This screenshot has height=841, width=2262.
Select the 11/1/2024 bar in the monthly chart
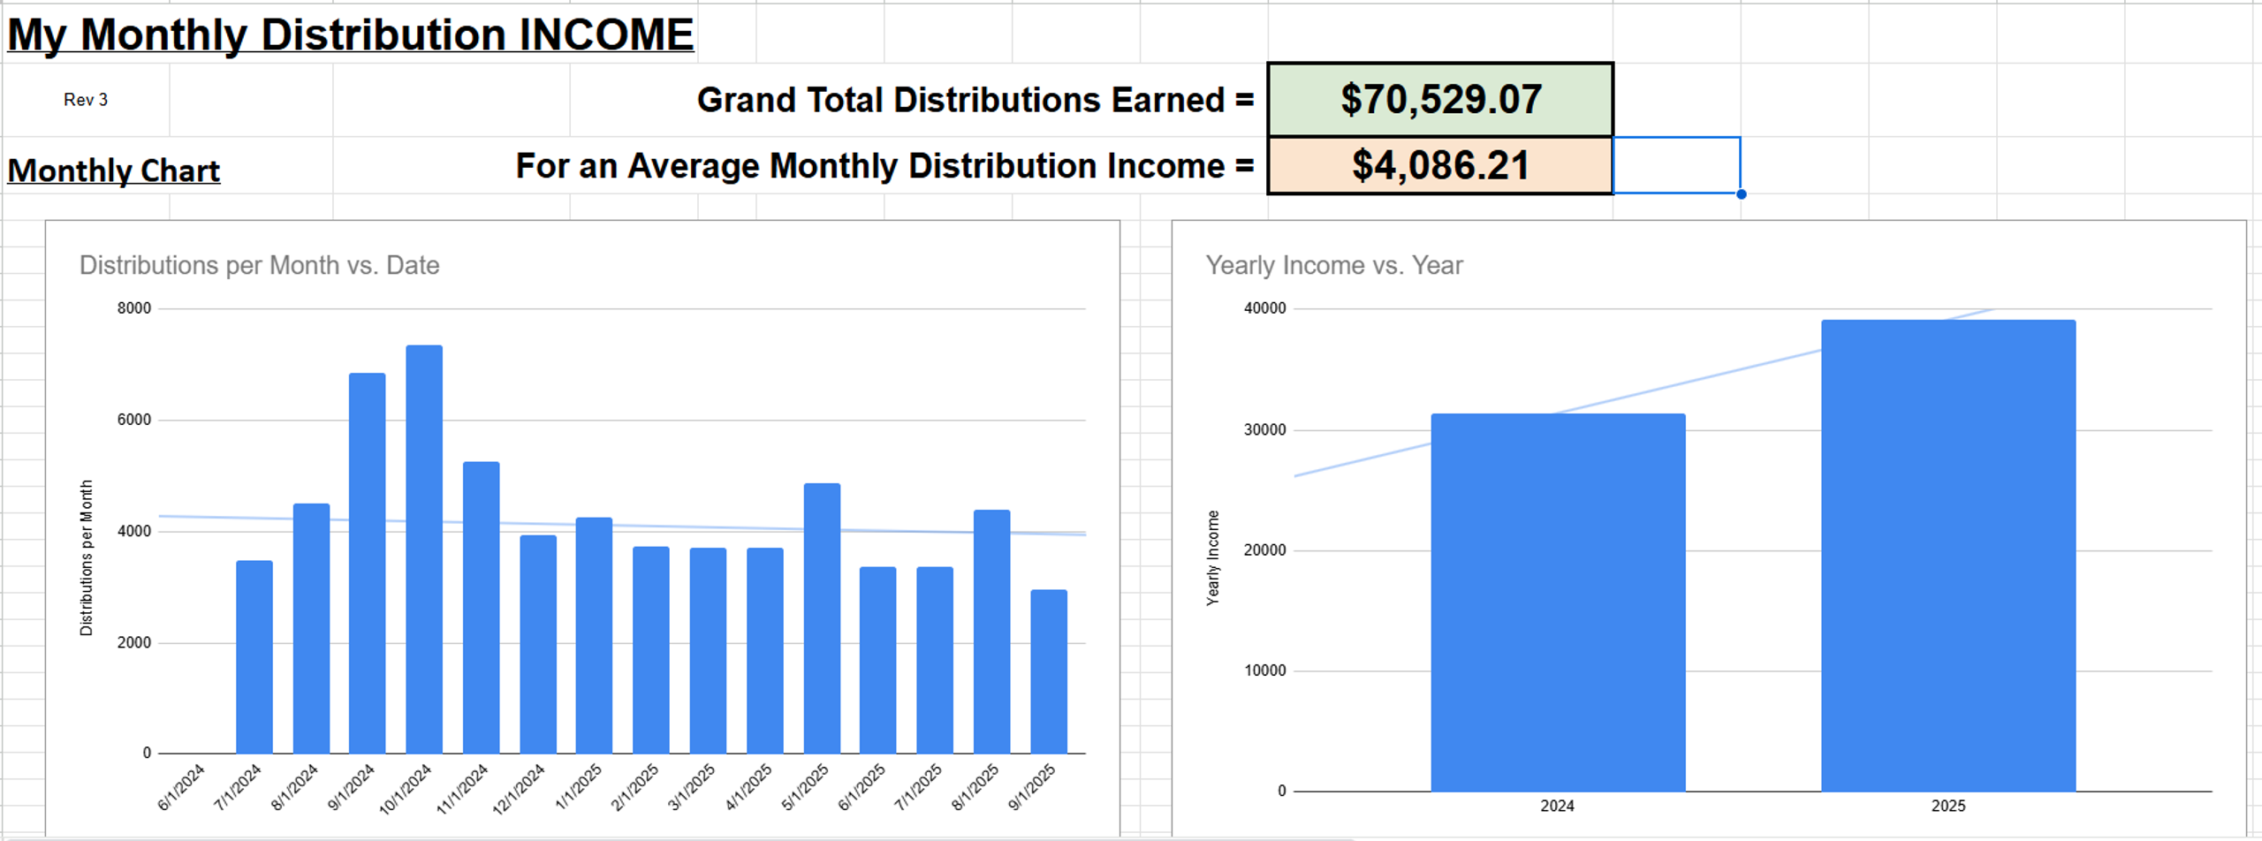[482, 607]
